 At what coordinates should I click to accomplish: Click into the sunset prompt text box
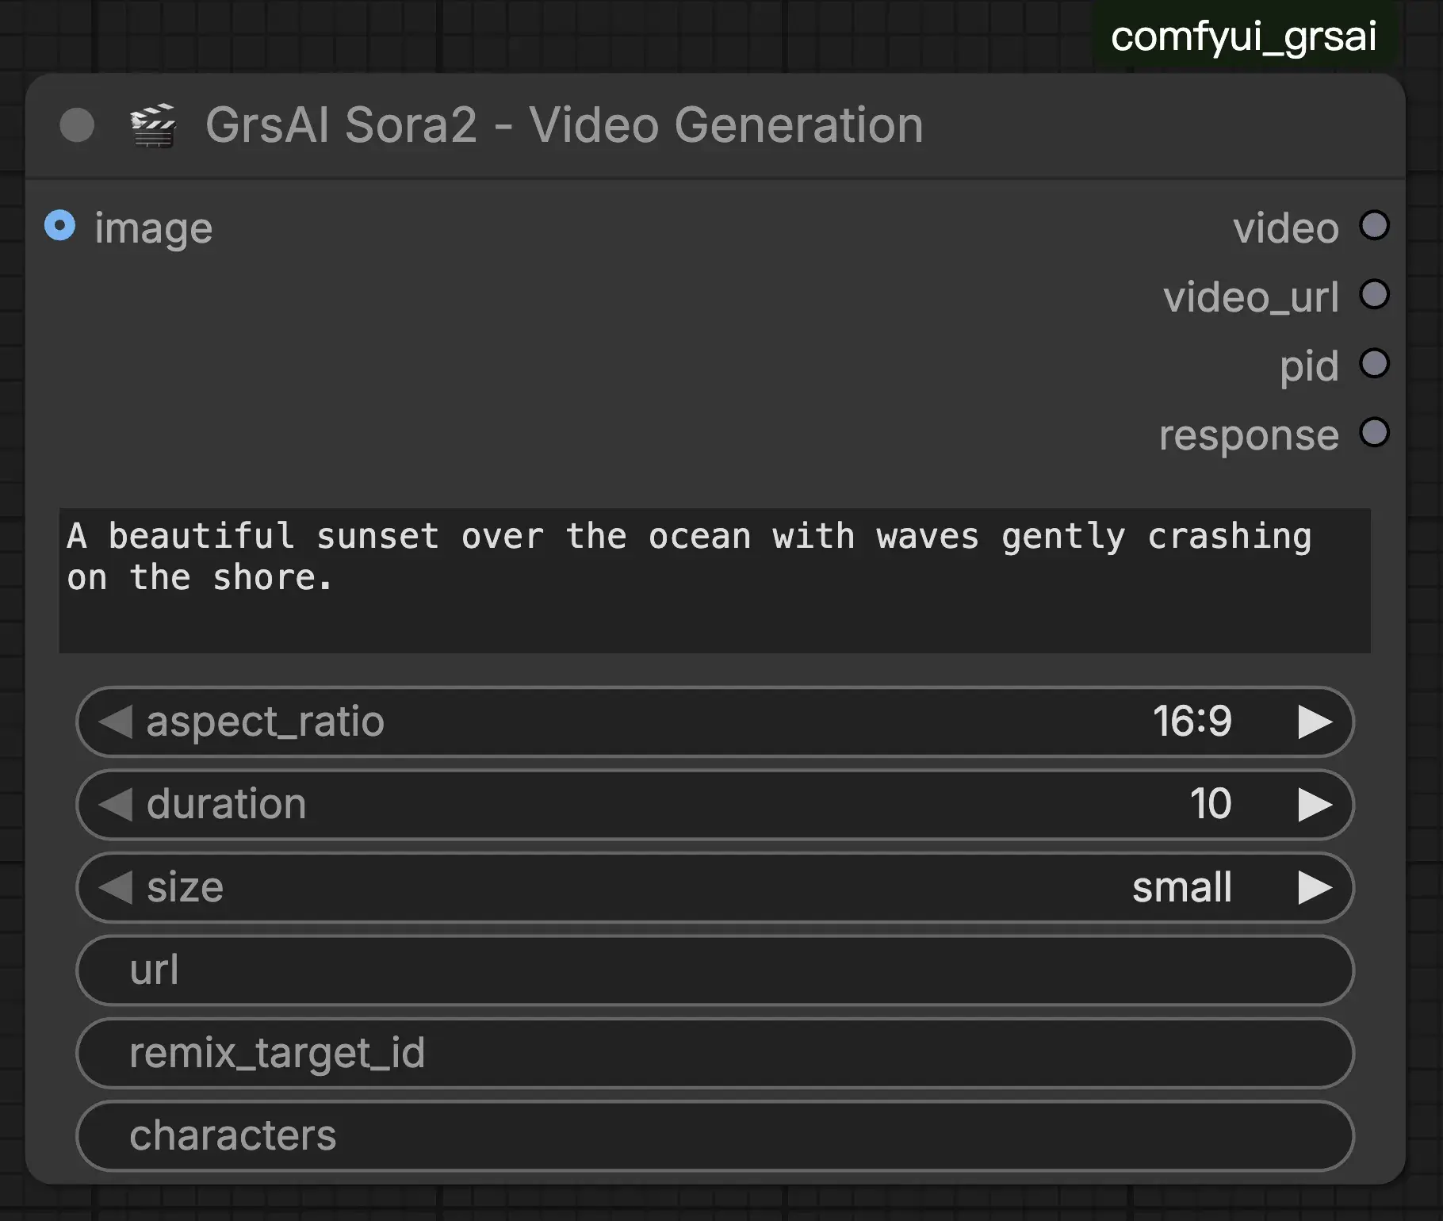tap(714, 580)
